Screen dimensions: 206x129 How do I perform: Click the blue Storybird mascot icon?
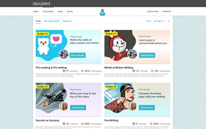(102, 12)
